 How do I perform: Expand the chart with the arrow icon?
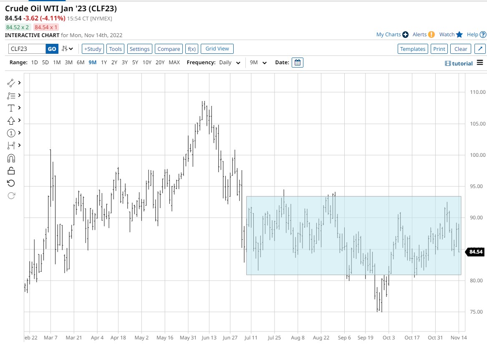click(480, 48)
